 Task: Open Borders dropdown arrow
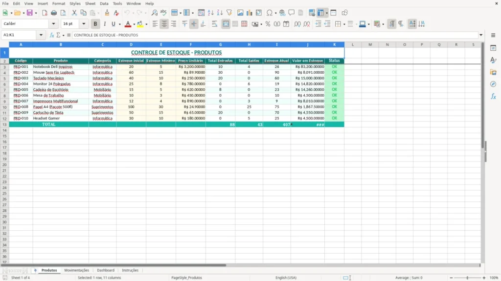(x=344, y=24)
